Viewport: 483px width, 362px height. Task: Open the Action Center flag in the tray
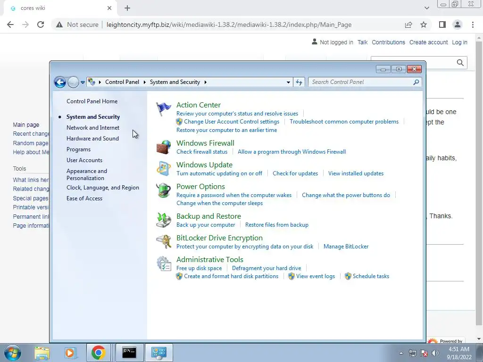(x=424, y=353)
